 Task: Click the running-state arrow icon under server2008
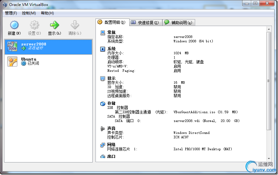(x=24, y=48)
